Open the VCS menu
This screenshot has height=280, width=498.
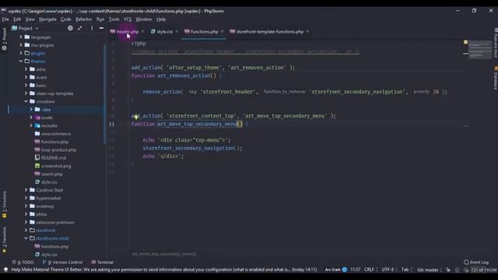[x=128, y=19]
